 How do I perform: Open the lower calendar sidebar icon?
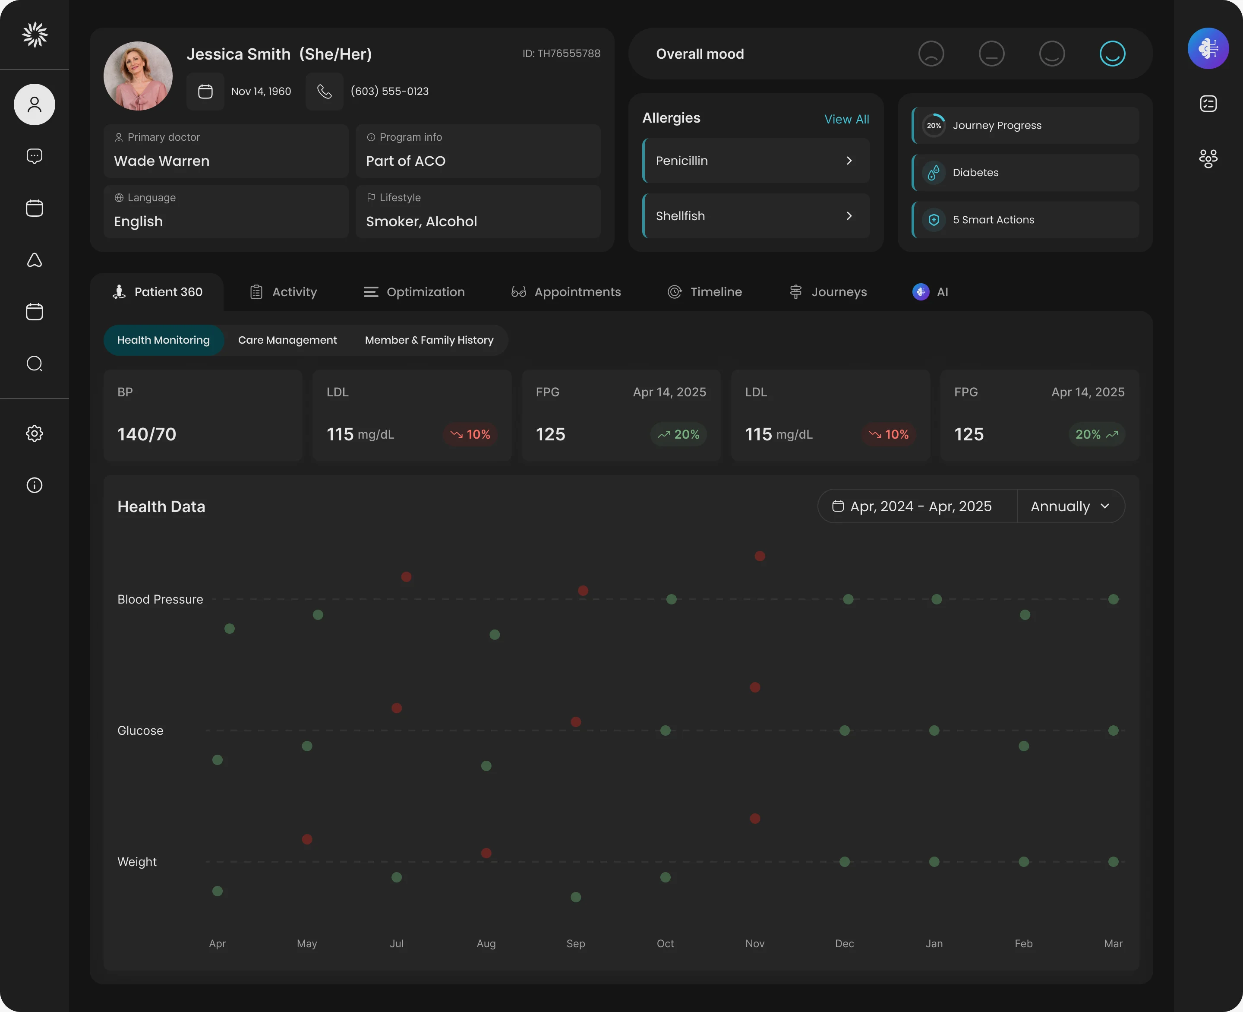coord(35,311)
